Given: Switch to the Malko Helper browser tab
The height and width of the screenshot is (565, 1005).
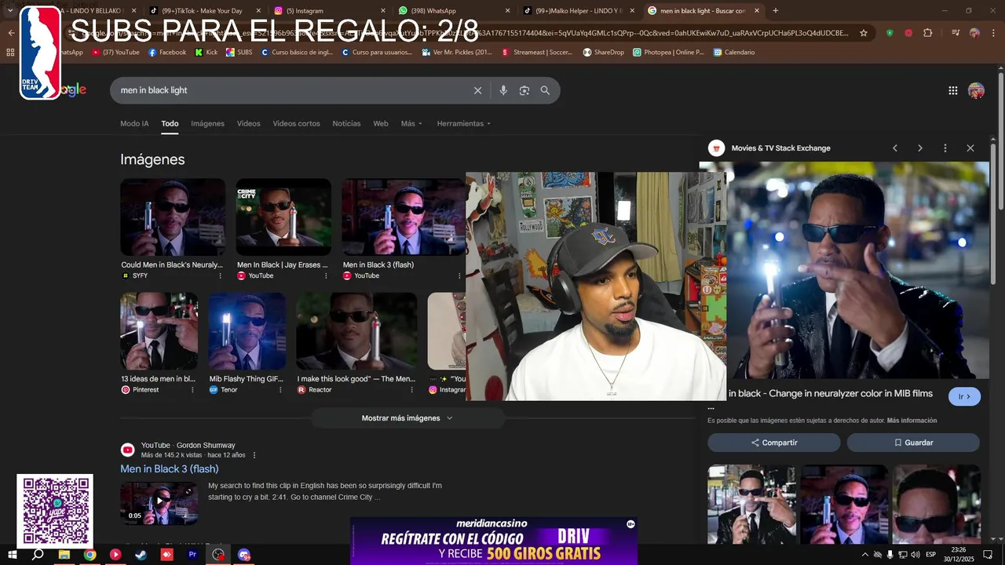Looking at the screenshot, I should pyautogui.click(x=577, y=11).
